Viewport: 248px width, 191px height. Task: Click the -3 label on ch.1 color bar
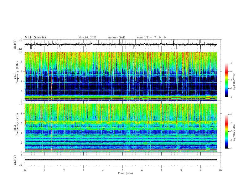tap(231, 63)
